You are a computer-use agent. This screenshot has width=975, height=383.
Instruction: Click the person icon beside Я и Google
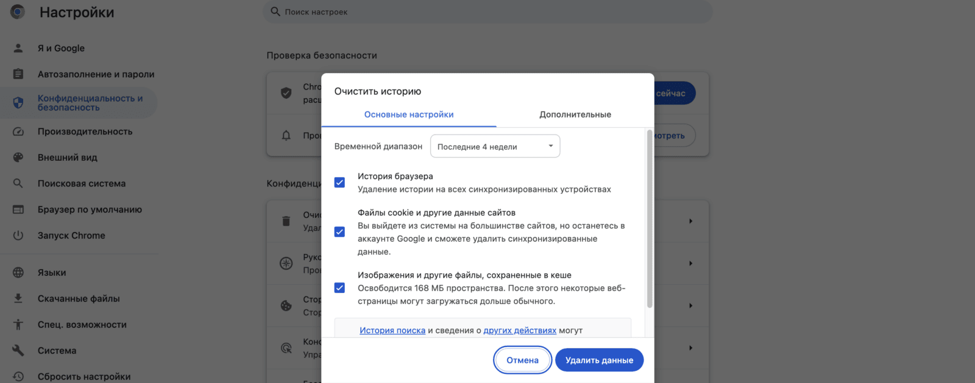tap(18, 48)
